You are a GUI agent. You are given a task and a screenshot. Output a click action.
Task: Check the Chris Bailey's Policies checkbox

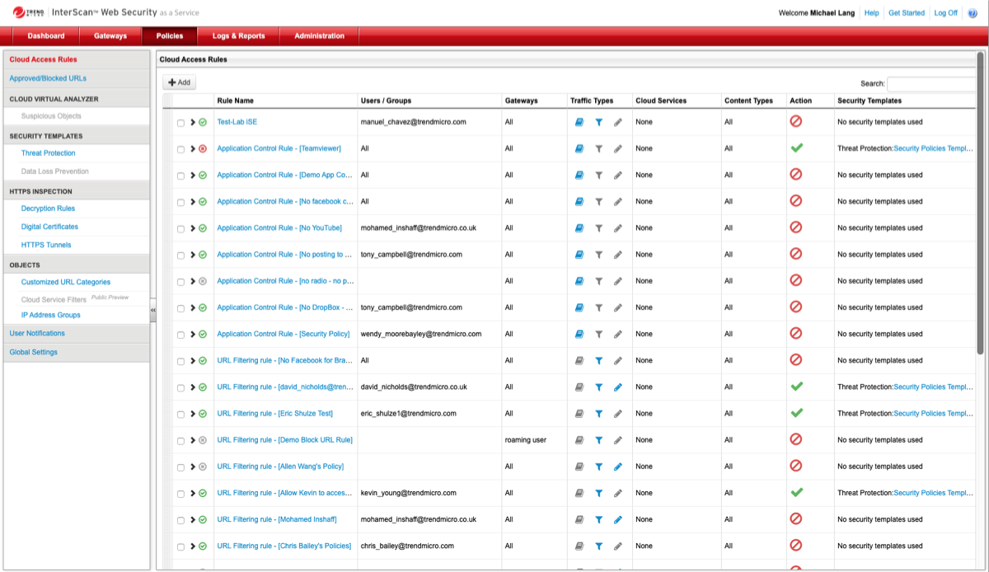(x=181, y=546)
